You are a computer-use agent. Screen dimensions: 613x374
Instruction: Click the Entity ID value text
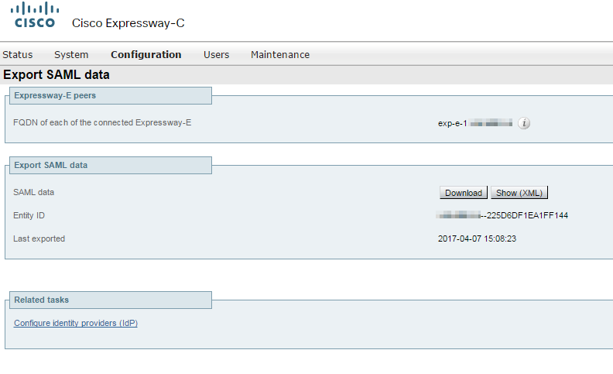point(502,215)
